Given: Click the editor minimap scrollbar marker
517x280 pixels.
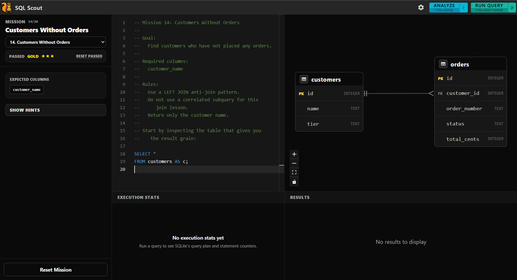Looking at the screenshot, I should [x=281, y=165].
